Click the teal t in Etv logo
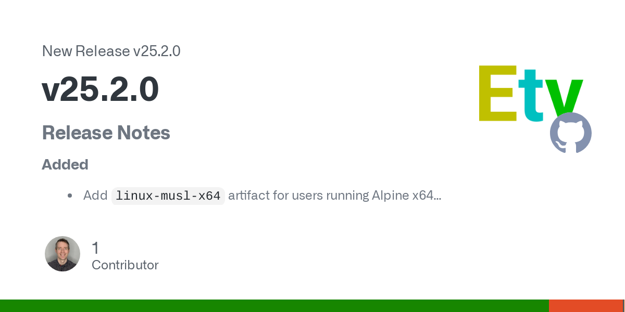This screenshot has height=312, width=625. [x=532, y=96]
